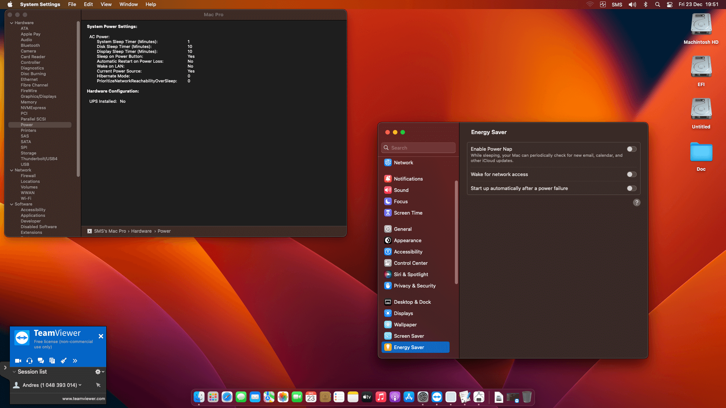This screenshot has height=408, width=726.
Task: Open TeamViewer headset audio options
Action: [29, 361]
